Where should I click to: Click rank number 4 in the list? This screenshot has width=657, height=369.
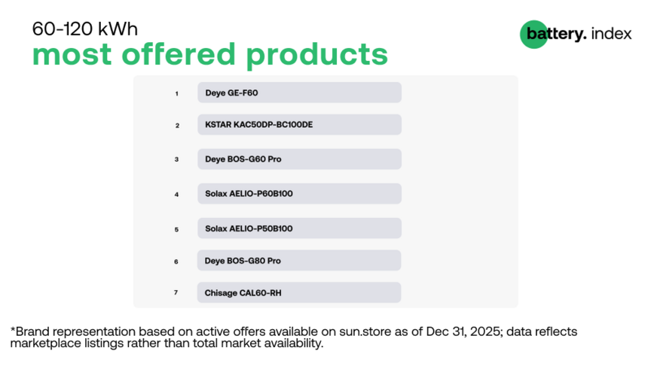coord(176,194)
